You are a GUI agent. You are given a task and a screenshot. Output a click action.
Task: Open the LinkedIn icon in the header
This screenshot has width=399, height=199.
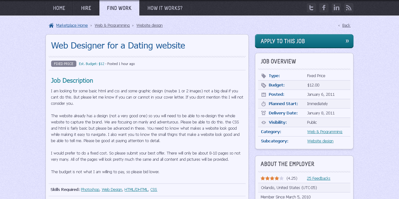pos(336,7)
